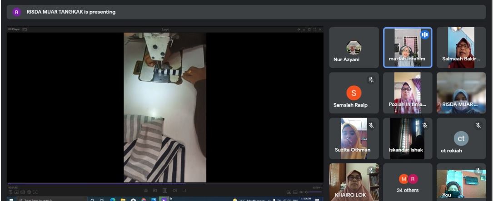Click speaking indicator on mazlah ibrahim tile
This screenshot has height=201, width=493.
(x=425, y=34)
